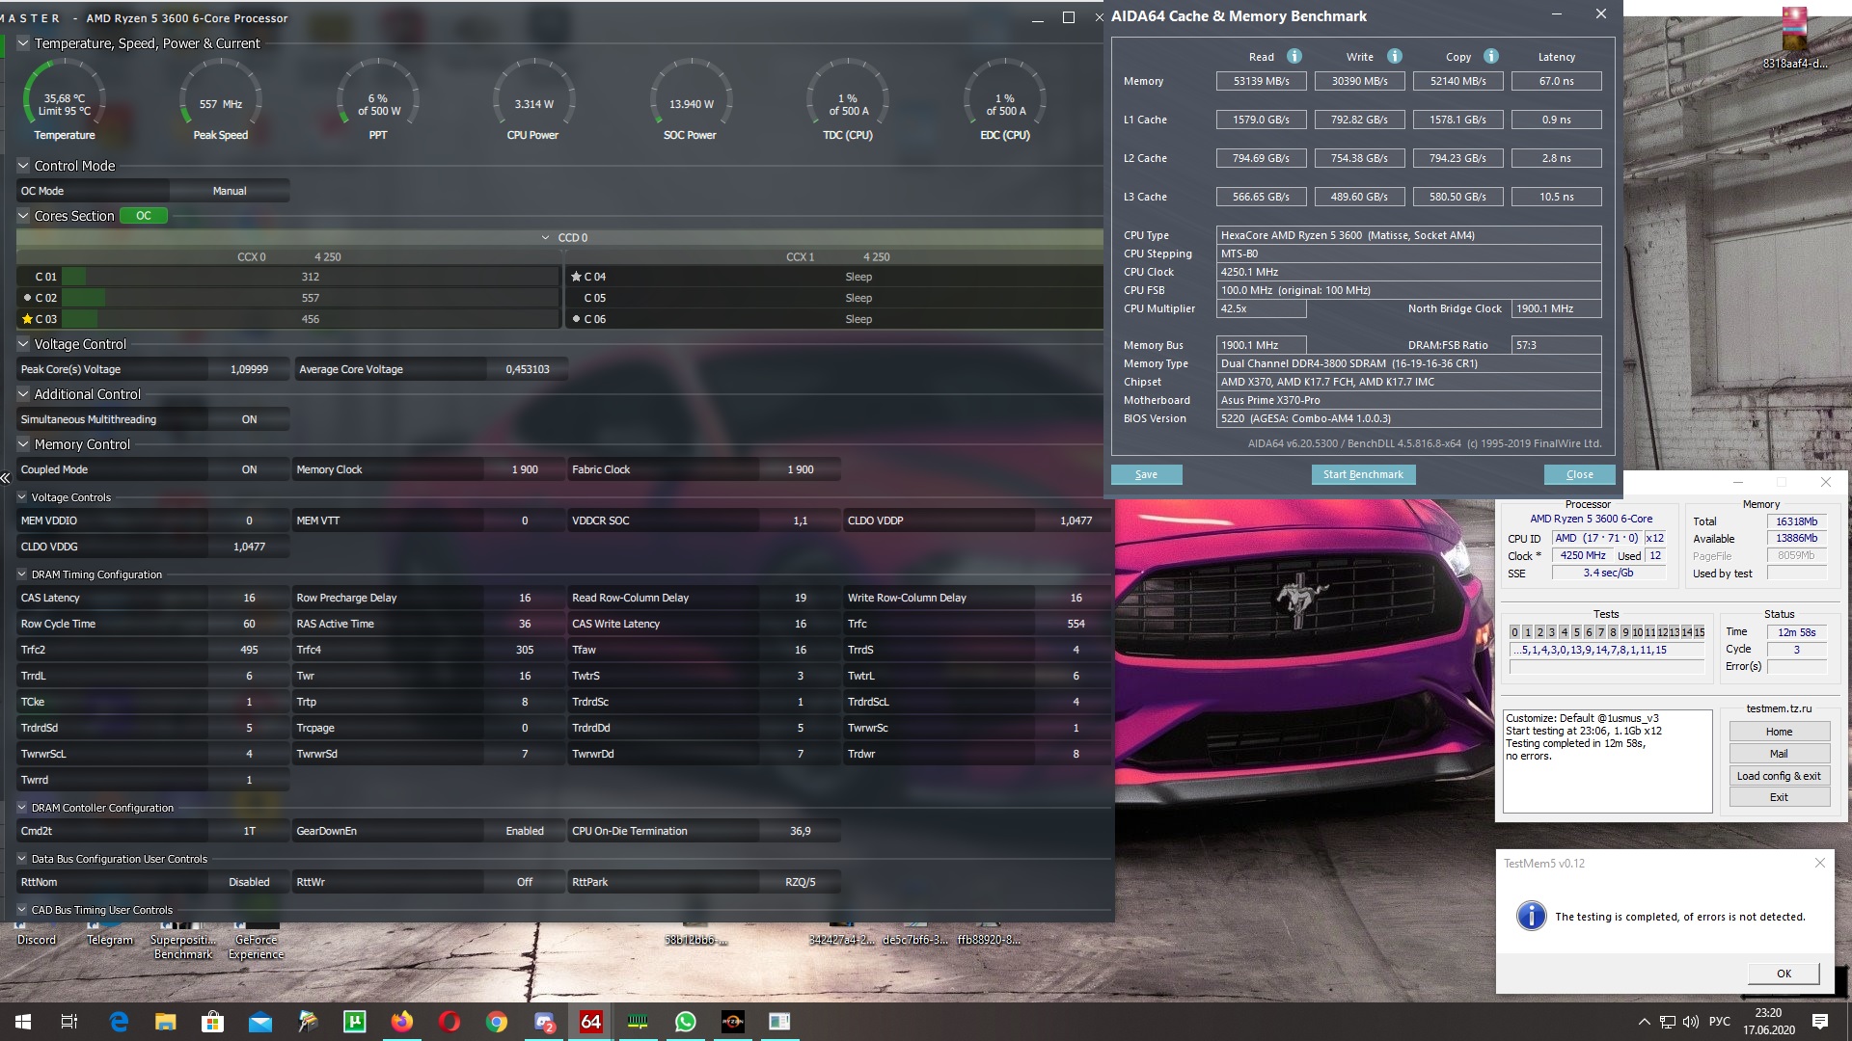Image resolution: width=1852 pixels, height=1041 pixels.
Task: Click the Read info icon in AIDA64
Action: pyautogui.click(x=1294, y=56)
